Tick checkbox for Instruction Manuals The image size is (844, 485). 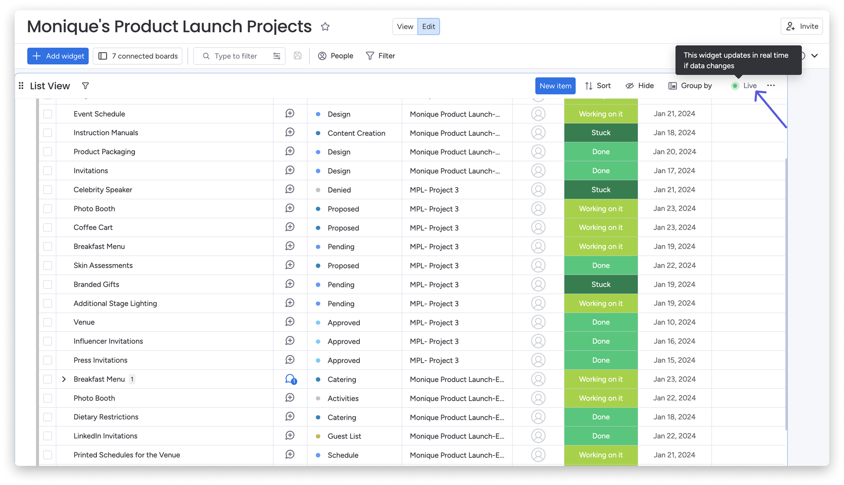48,133
